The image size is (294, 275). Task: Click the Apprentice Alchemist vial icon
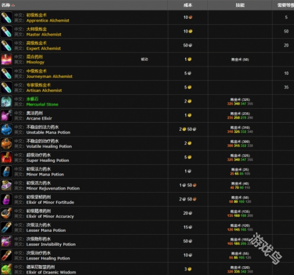[x=6, y=18]
